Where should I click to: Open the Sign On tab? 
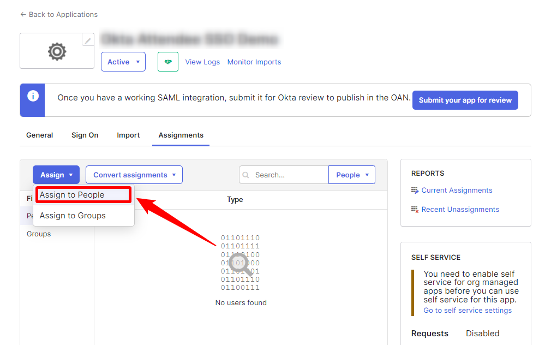pyautogui.click(x=85, y=135)
